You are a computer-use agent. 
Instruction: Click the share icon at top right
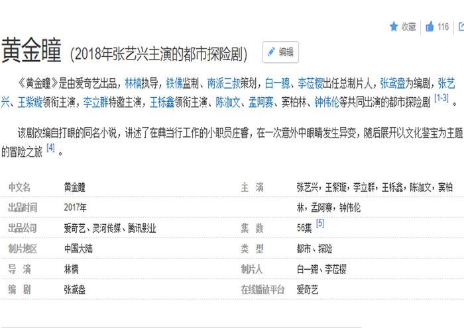(x=461, y=26)
